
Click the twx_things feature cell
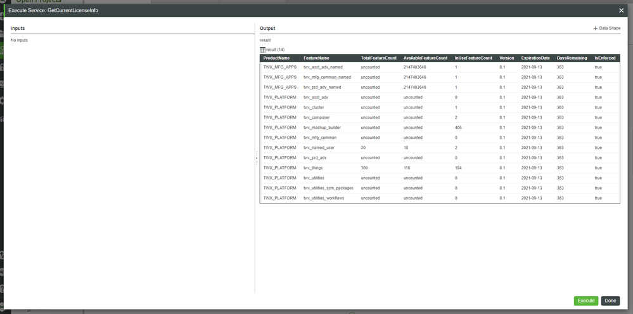pyautogui.click(x=313, y=168)
